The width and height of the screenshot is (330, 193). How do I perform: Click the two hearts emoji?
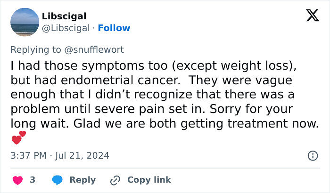pyautogui.click(x=19, y=138)
